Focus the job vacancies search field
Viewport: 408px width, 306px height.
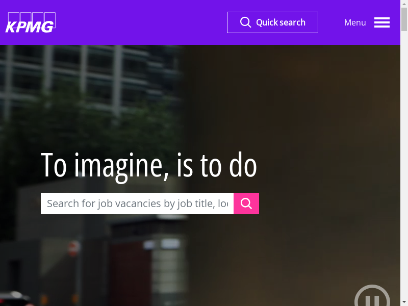(137, 203)
